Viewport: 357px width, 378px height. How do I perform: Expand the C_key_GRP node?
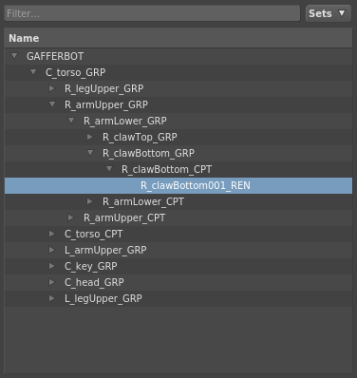click(52, 266)
